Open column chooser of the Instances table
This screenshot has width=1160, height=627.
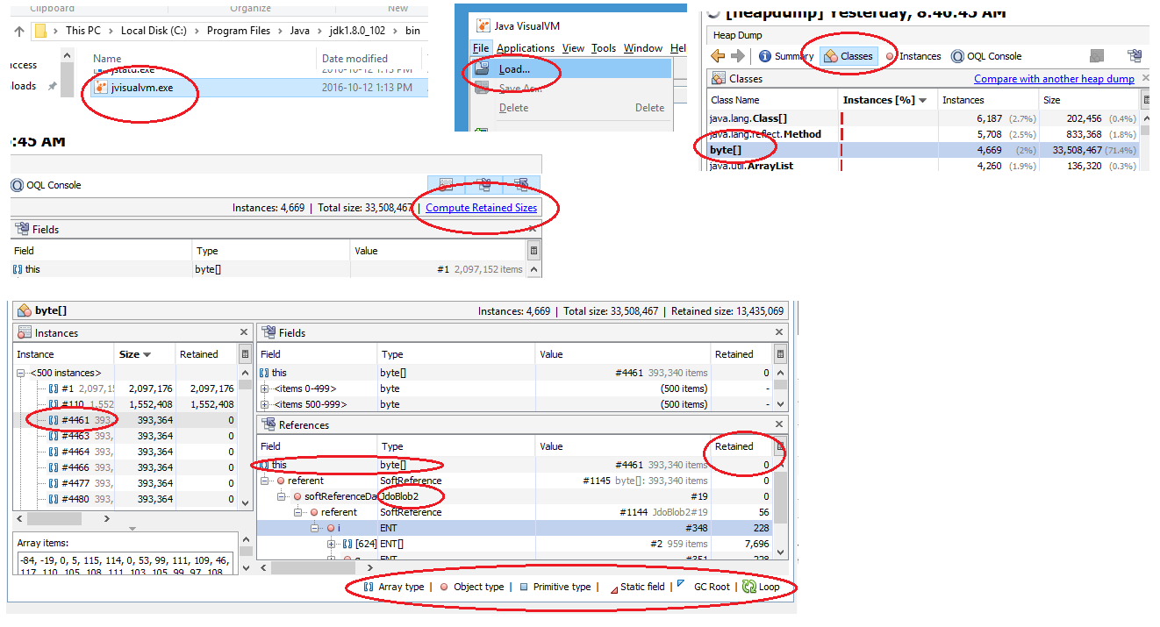point(245,354)
